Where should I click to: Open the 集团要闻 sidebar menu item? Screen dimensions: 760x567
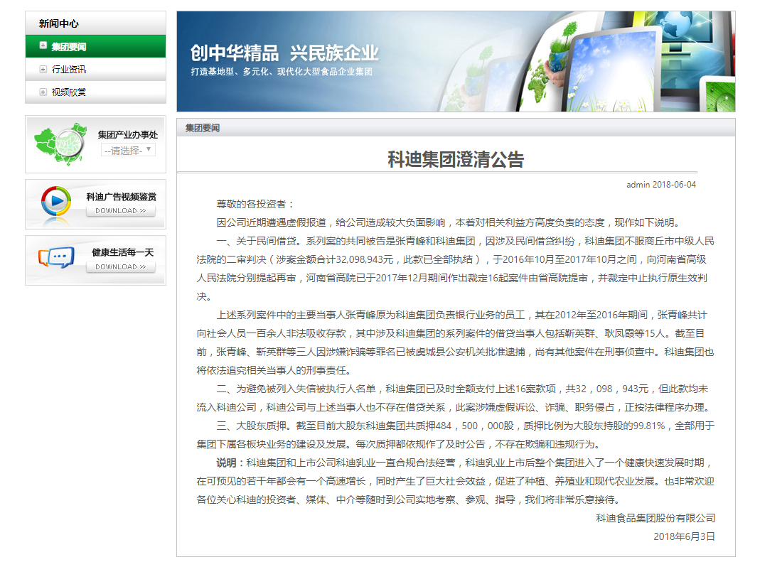coord(95,46)
